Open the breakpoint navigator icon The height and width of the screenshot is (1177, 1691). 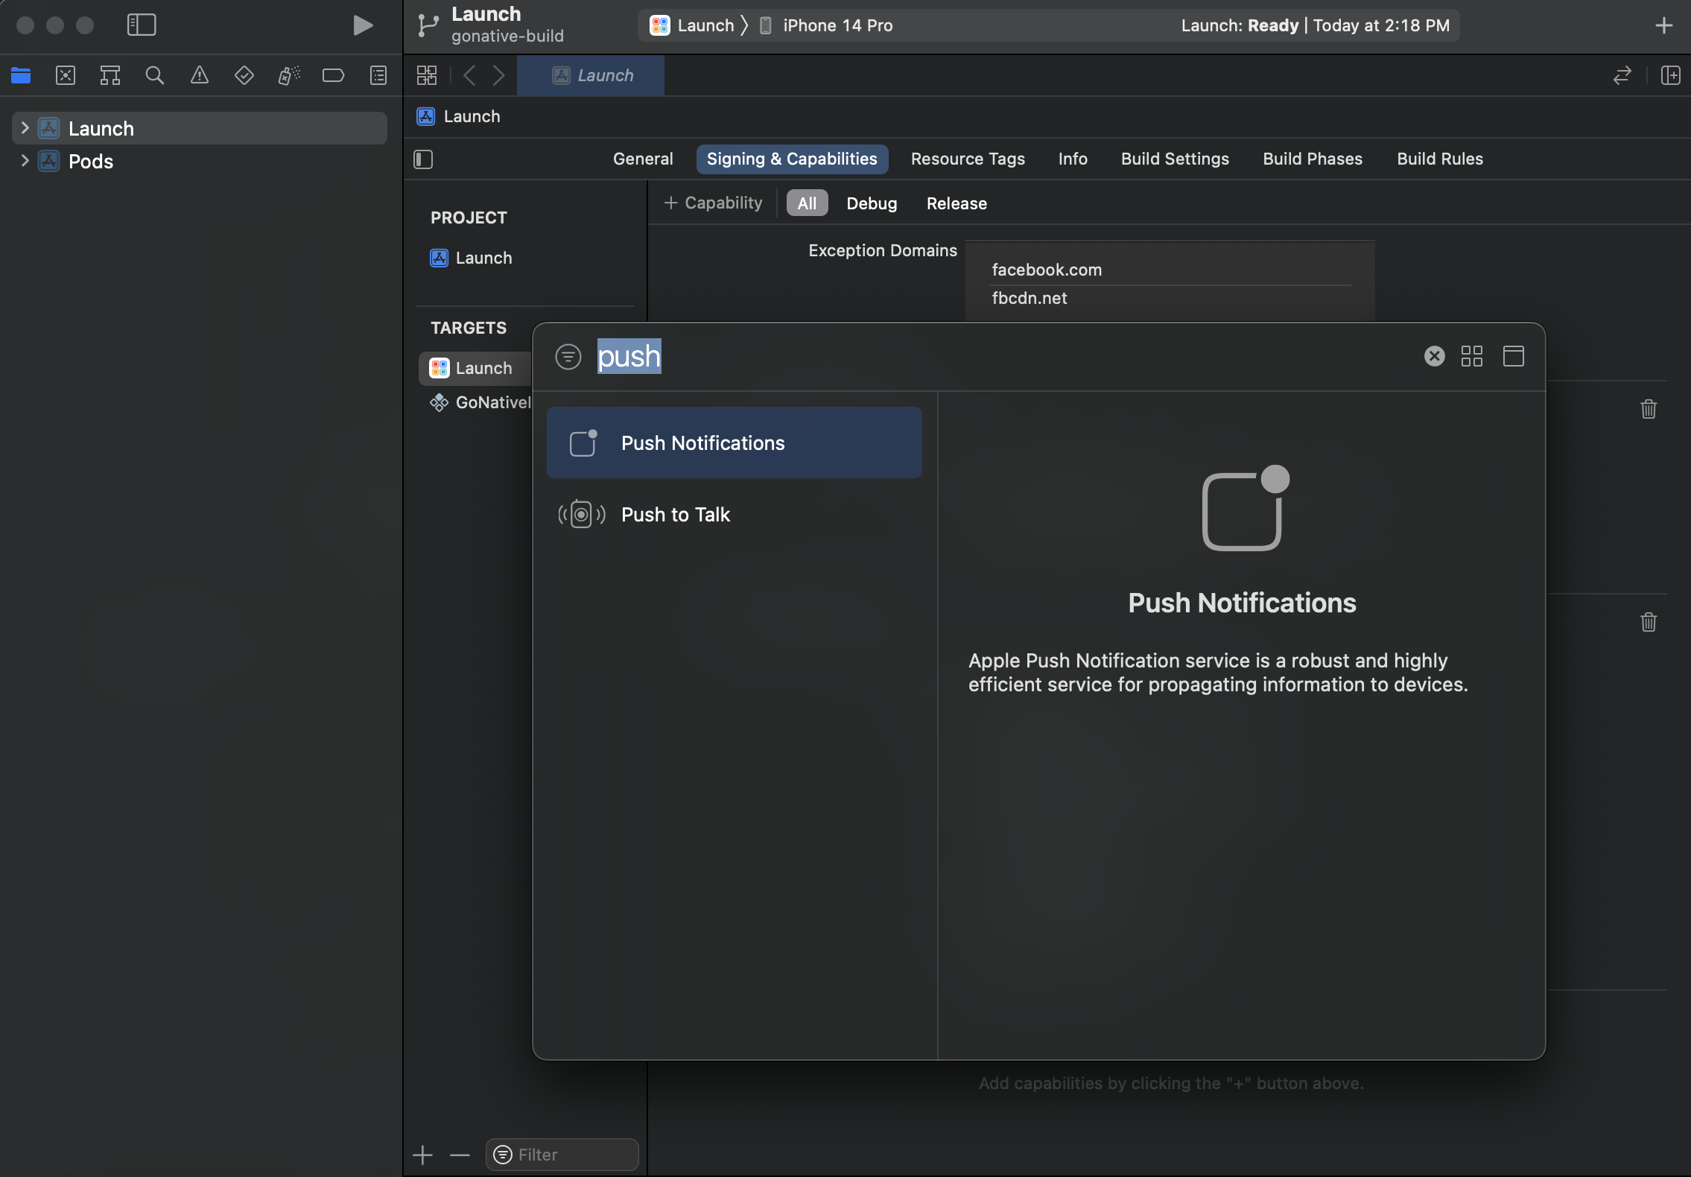[333, 75]
